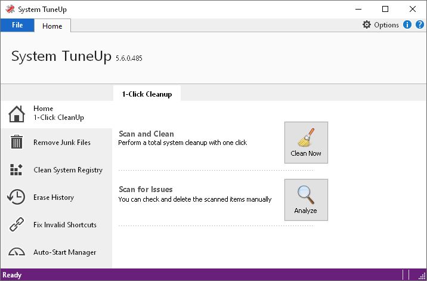Click the Auto-Start Manager gauge icon
The width and height of the screenshot is (427, 281).
17,252
